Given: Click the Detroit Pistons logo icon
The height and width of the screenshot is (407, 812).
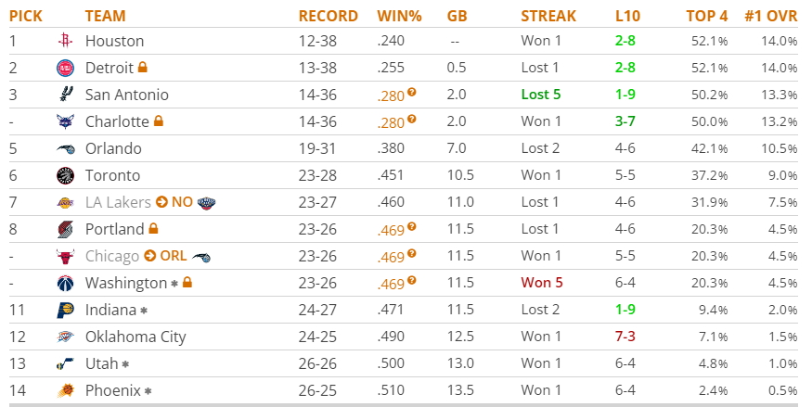Looking at the screenshot, I should tap(65, 68).
